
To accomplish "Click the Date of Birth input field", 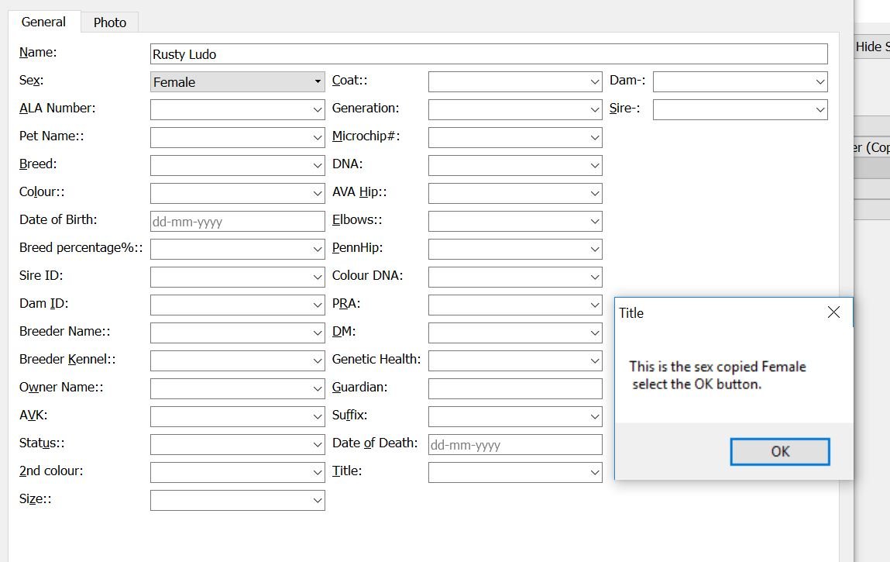I will 237,222.
